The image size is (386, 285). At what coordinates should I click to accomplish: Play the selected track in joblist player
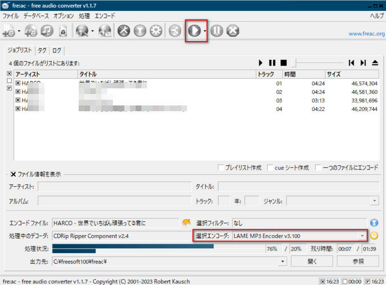tap(261, 63)
